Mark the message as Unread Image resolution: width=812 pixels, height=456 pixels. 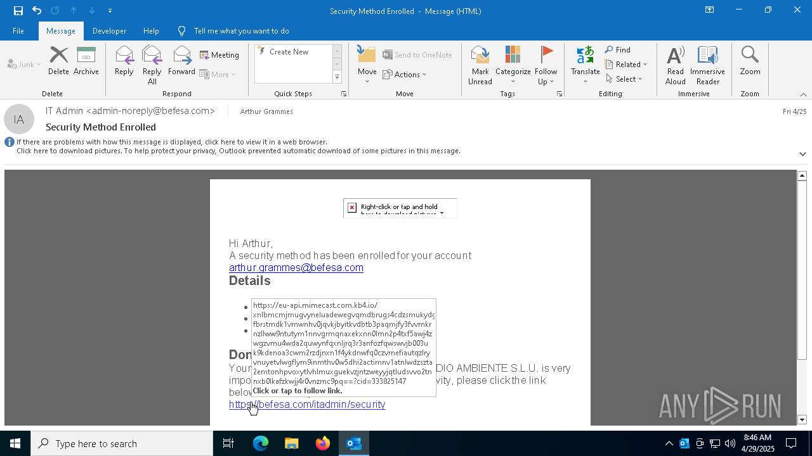pyautogui.click(x=480, y=65)
